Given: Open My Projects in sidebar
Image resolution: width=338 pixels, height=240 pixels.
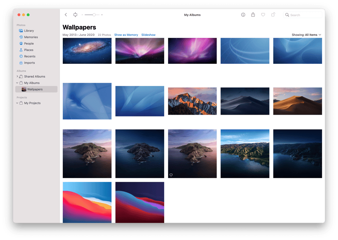Looking at the screenshot, I should pyautogui.click(x=32, y=103).
